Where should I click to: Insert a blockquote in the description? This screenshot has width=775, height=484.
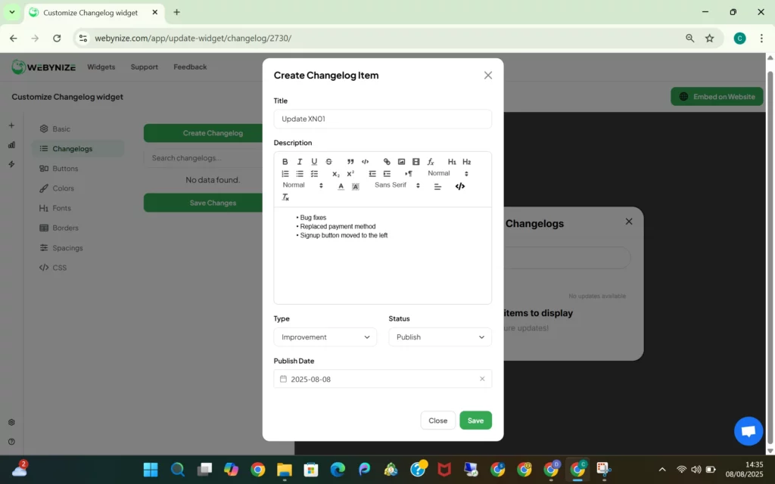click(350, 161)
